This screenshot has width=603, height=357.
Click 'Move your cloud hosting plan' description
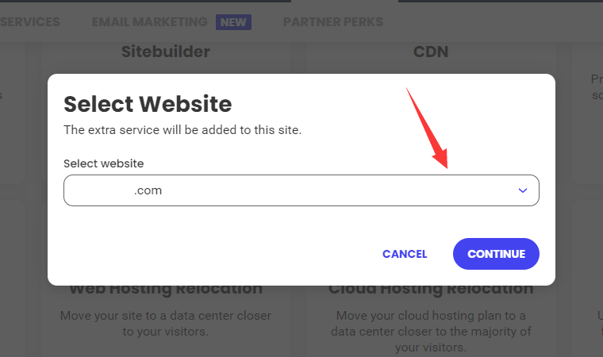click(x=431, y=332)
